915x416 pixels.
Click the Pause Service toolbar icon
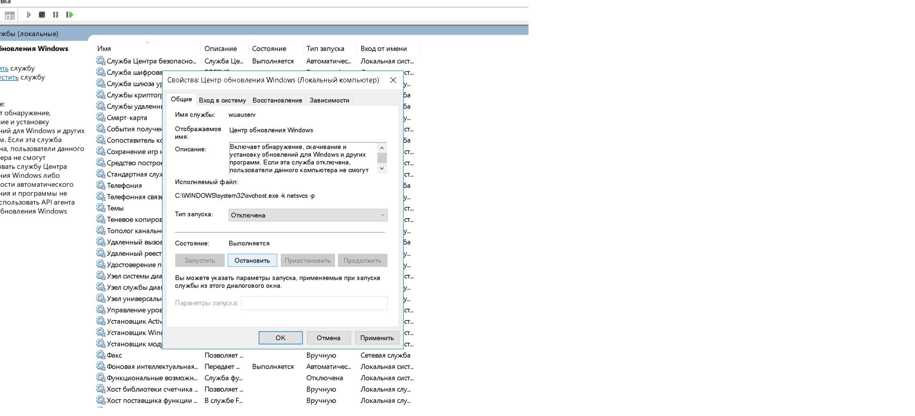(x=56, y=15)
